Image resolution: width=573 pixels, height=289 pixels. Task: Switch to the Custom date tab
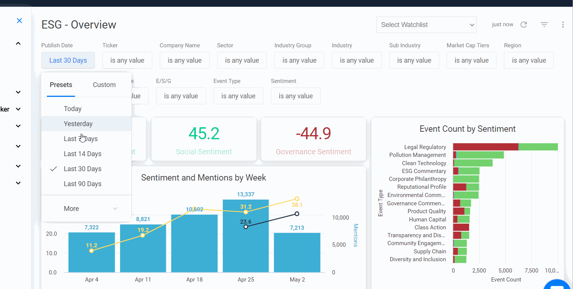pyautogui.click(x=104, y=85)
